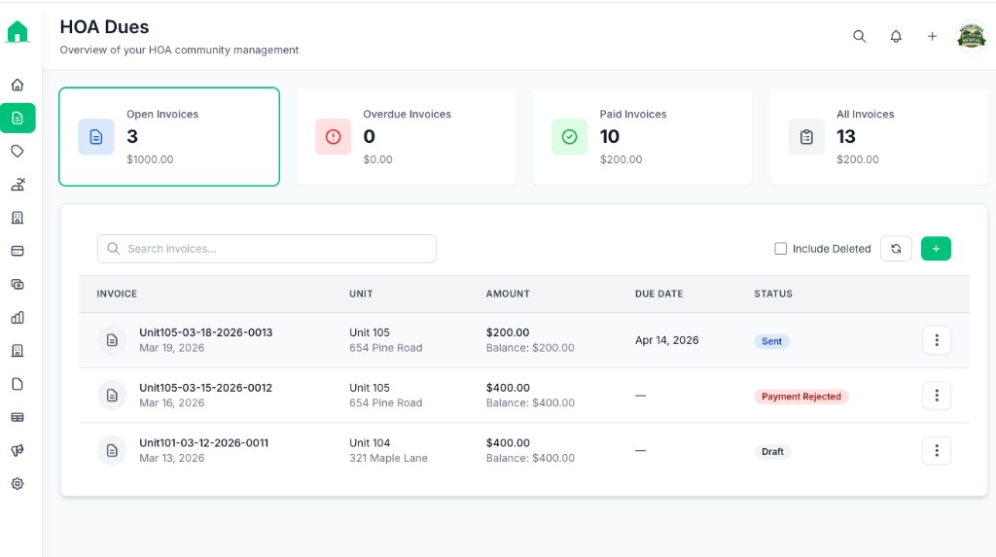Click the HOA Dues page title
The image size is (996, 557).
click(104, 26)
